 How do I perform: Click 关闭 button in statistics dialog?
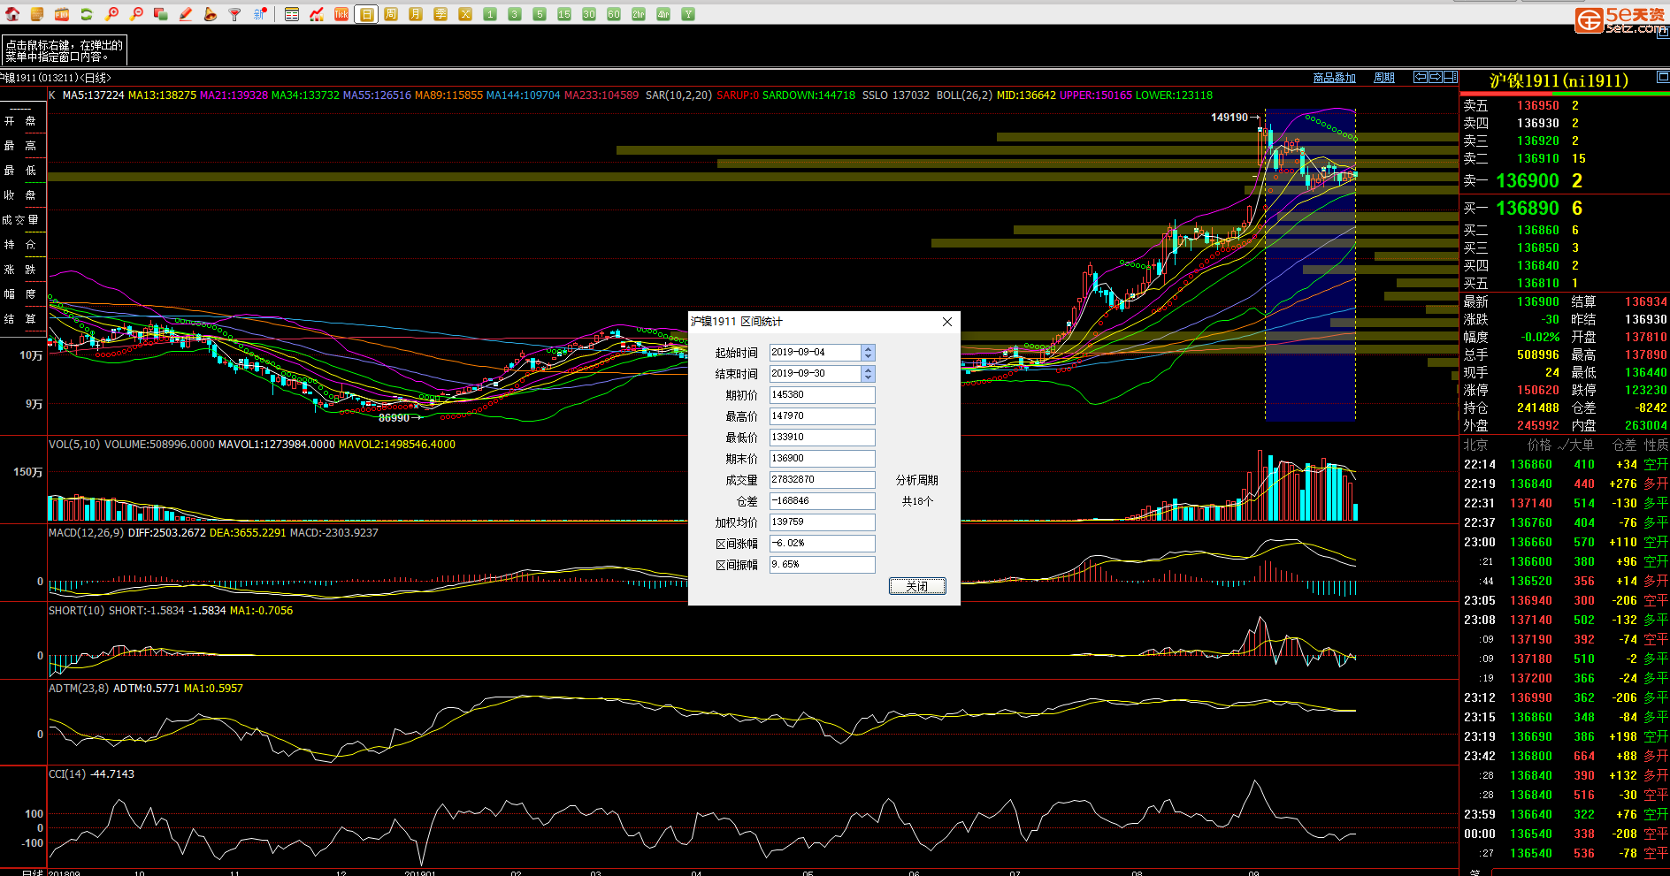[917, 586]
